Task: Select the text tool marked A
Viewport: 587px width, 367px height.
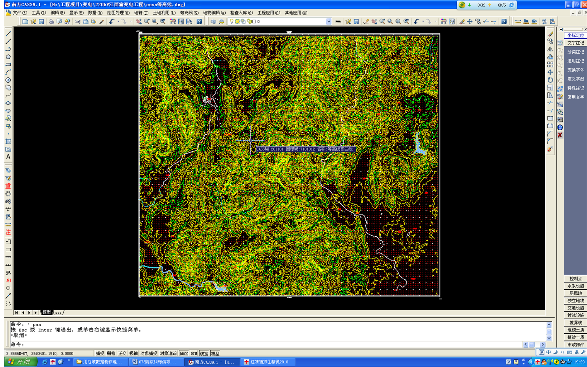Action: click(x=8, y=157)
